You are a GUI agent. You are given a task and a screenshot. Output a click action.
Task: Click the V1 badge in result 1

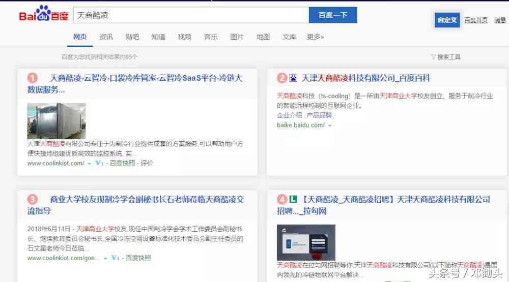(x=99, y=163)
